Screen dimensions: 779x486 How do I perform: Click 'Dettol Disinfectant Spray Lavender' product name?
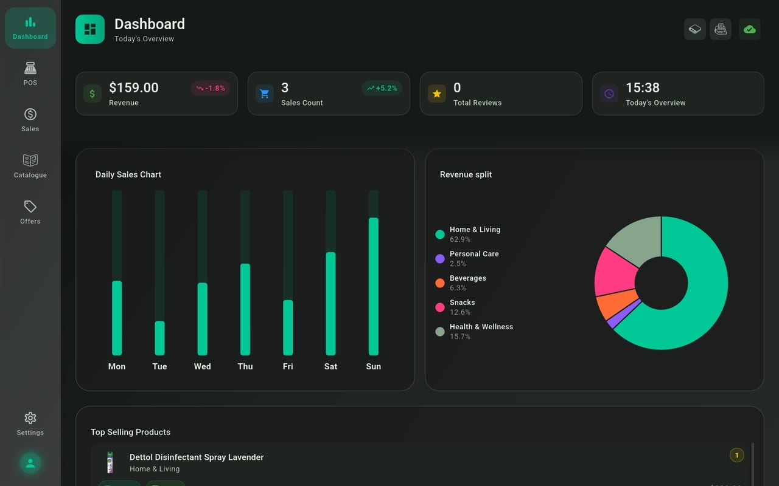197,457
